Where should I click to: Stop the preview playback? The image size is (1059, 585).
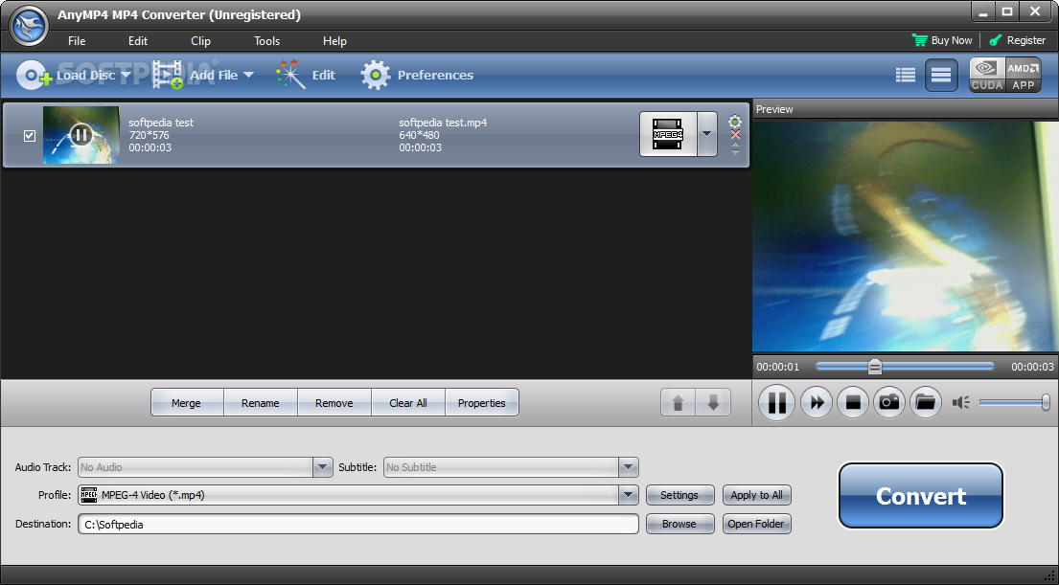pyautogui.click(x=853, y=403)
